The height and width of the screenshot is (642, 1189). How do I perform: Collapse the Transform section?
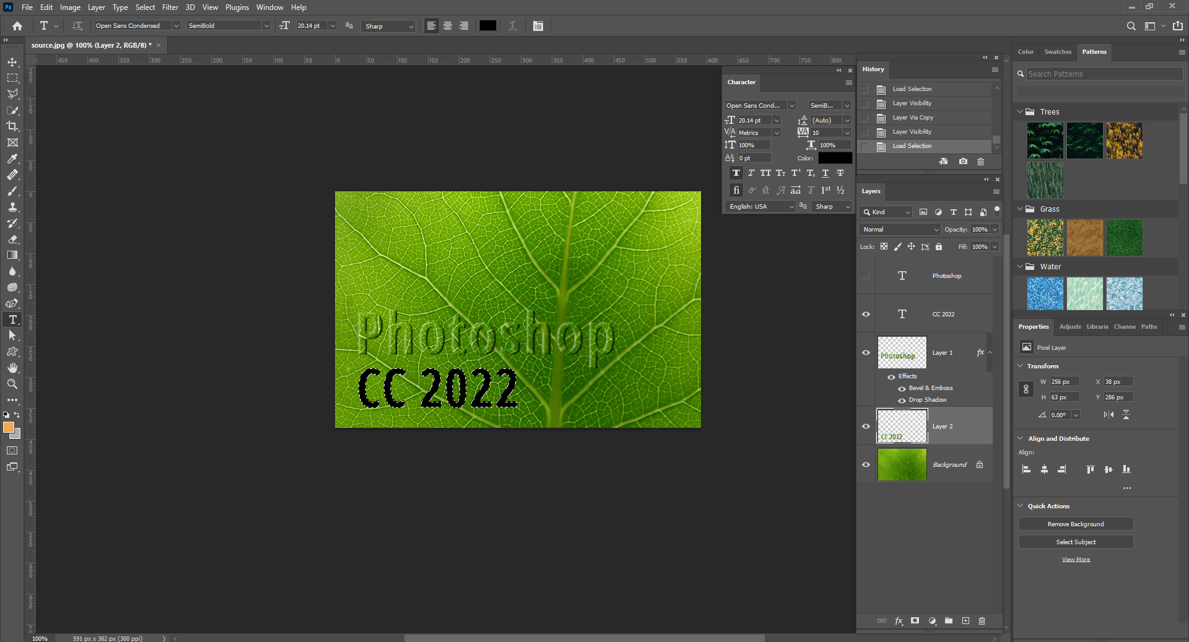tap(1020, 366)
